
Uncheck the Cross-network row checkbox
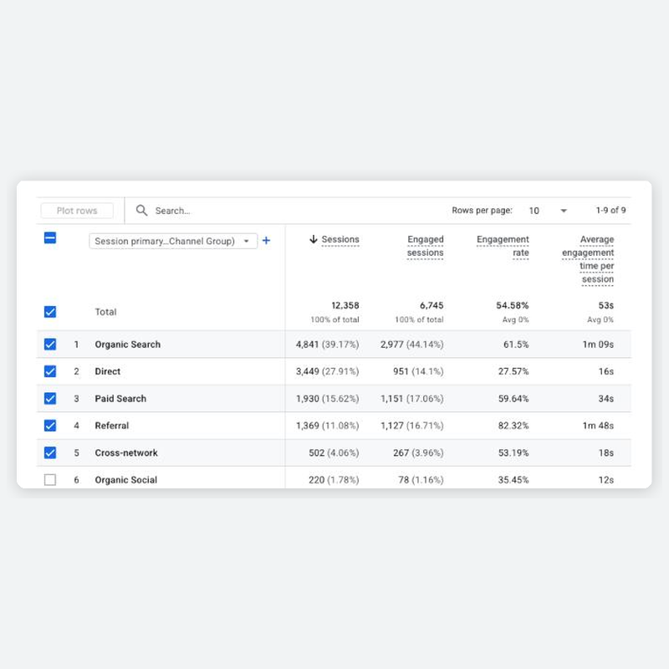click(50, 452)
